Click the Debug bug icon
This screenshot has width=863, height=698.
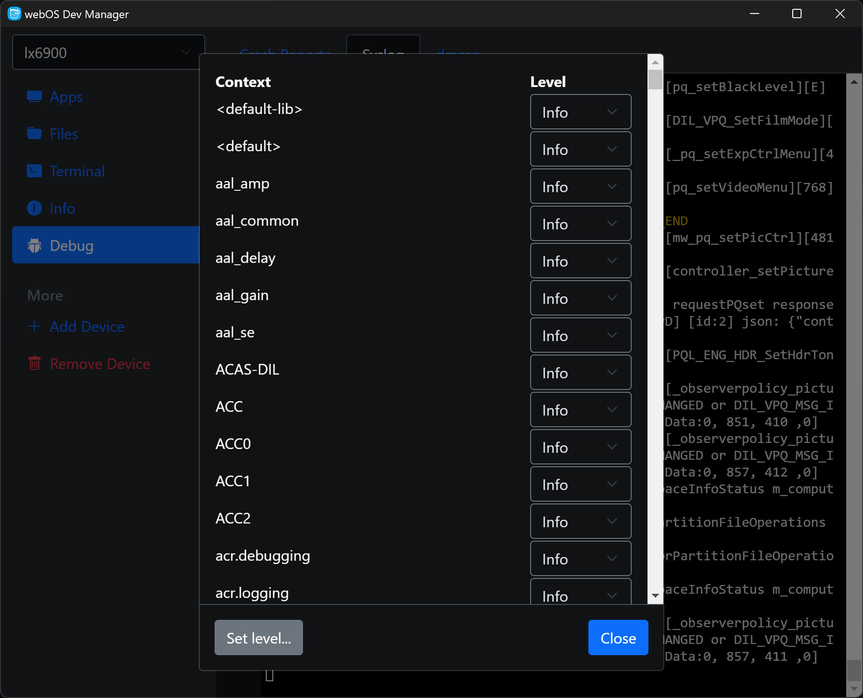pyautogui.click(x=34, y=246)
